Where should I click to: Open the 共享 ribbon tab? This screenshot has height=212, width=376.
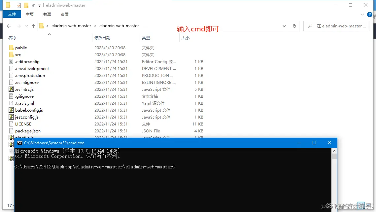pyautogui.click(x=47, y=14)
